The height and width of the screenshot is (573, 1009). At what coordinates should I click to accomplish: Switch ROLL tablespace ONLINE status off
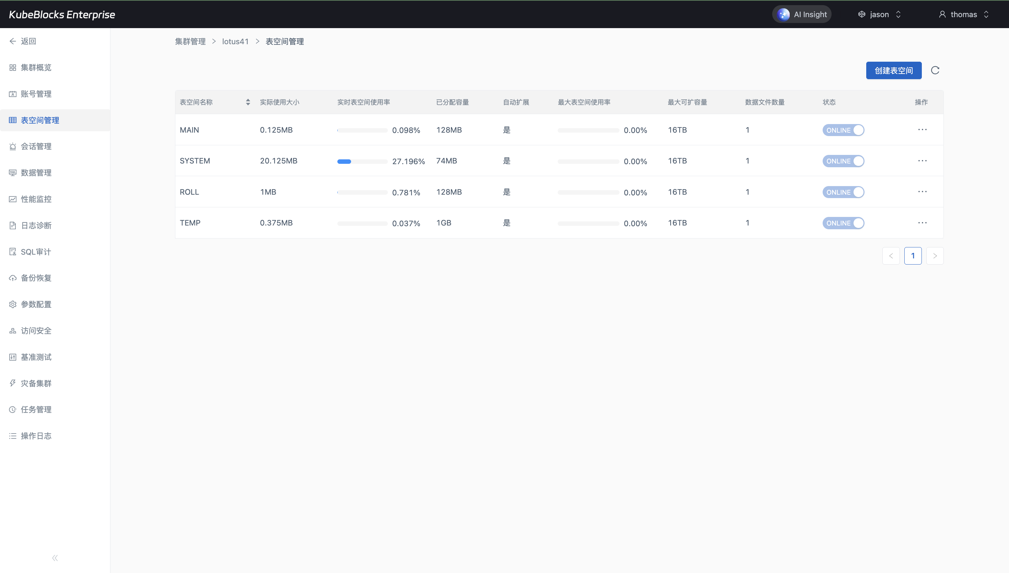pyautogui.click(x=843, y=193)
